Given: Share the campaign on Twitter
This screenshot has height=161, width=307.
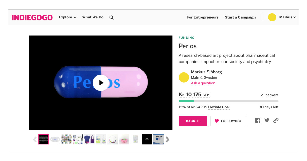Looking at the screenshot, I should click(x=267, y=120).
